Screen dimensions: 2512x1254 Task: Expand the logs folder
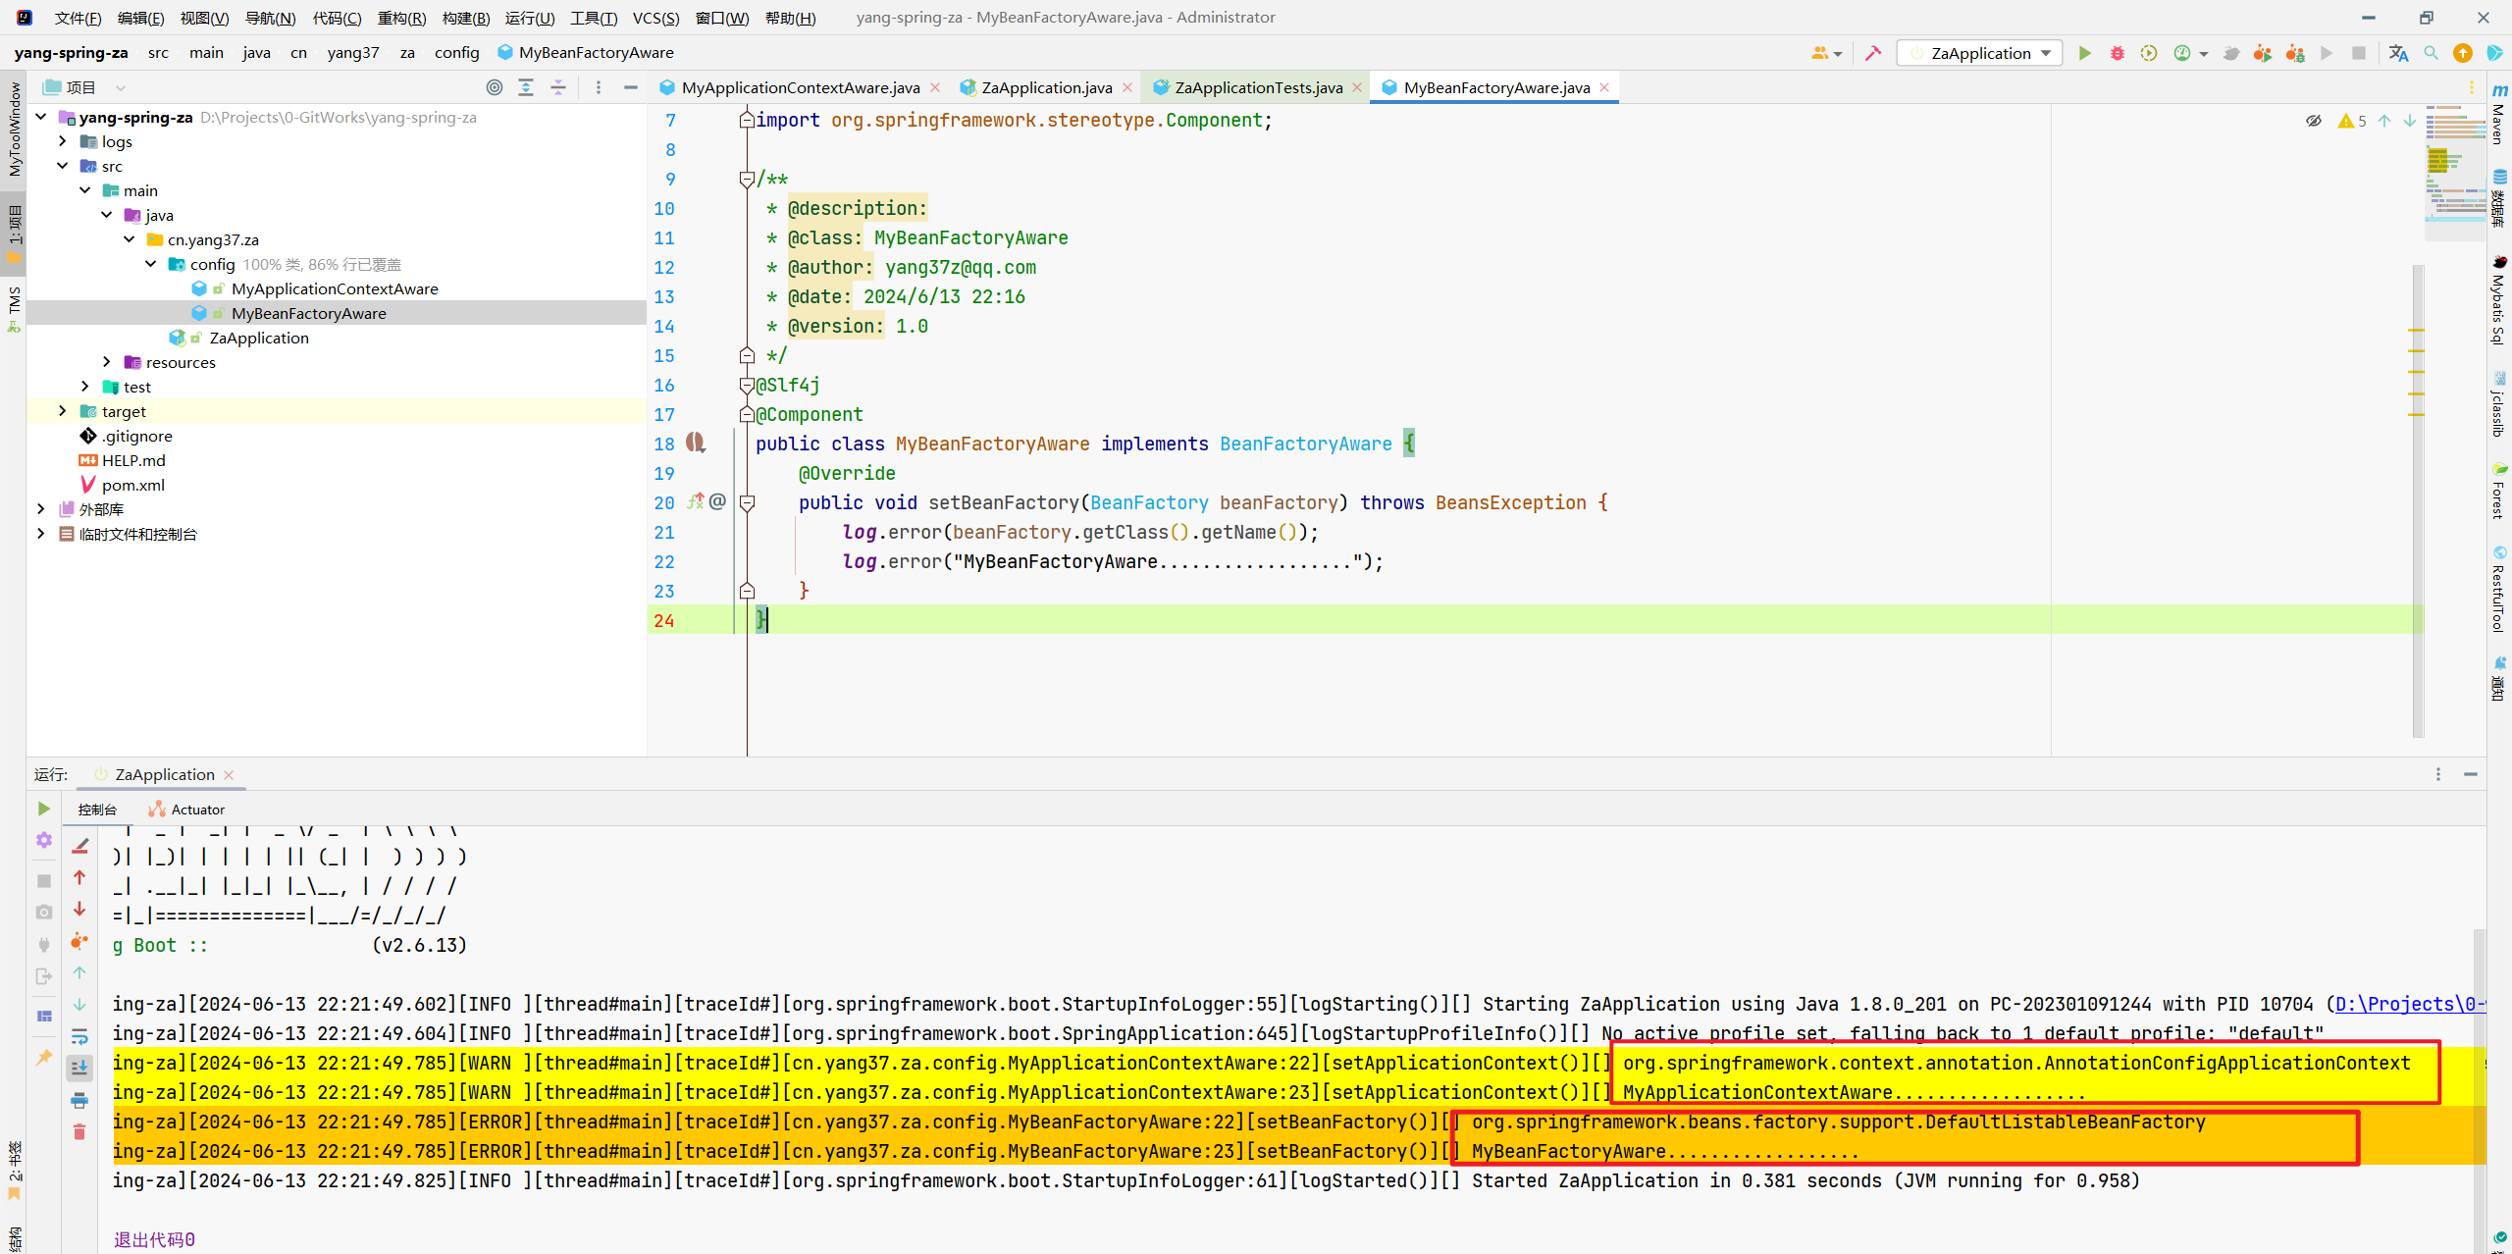pyautogui.click(x=63, y=141)
